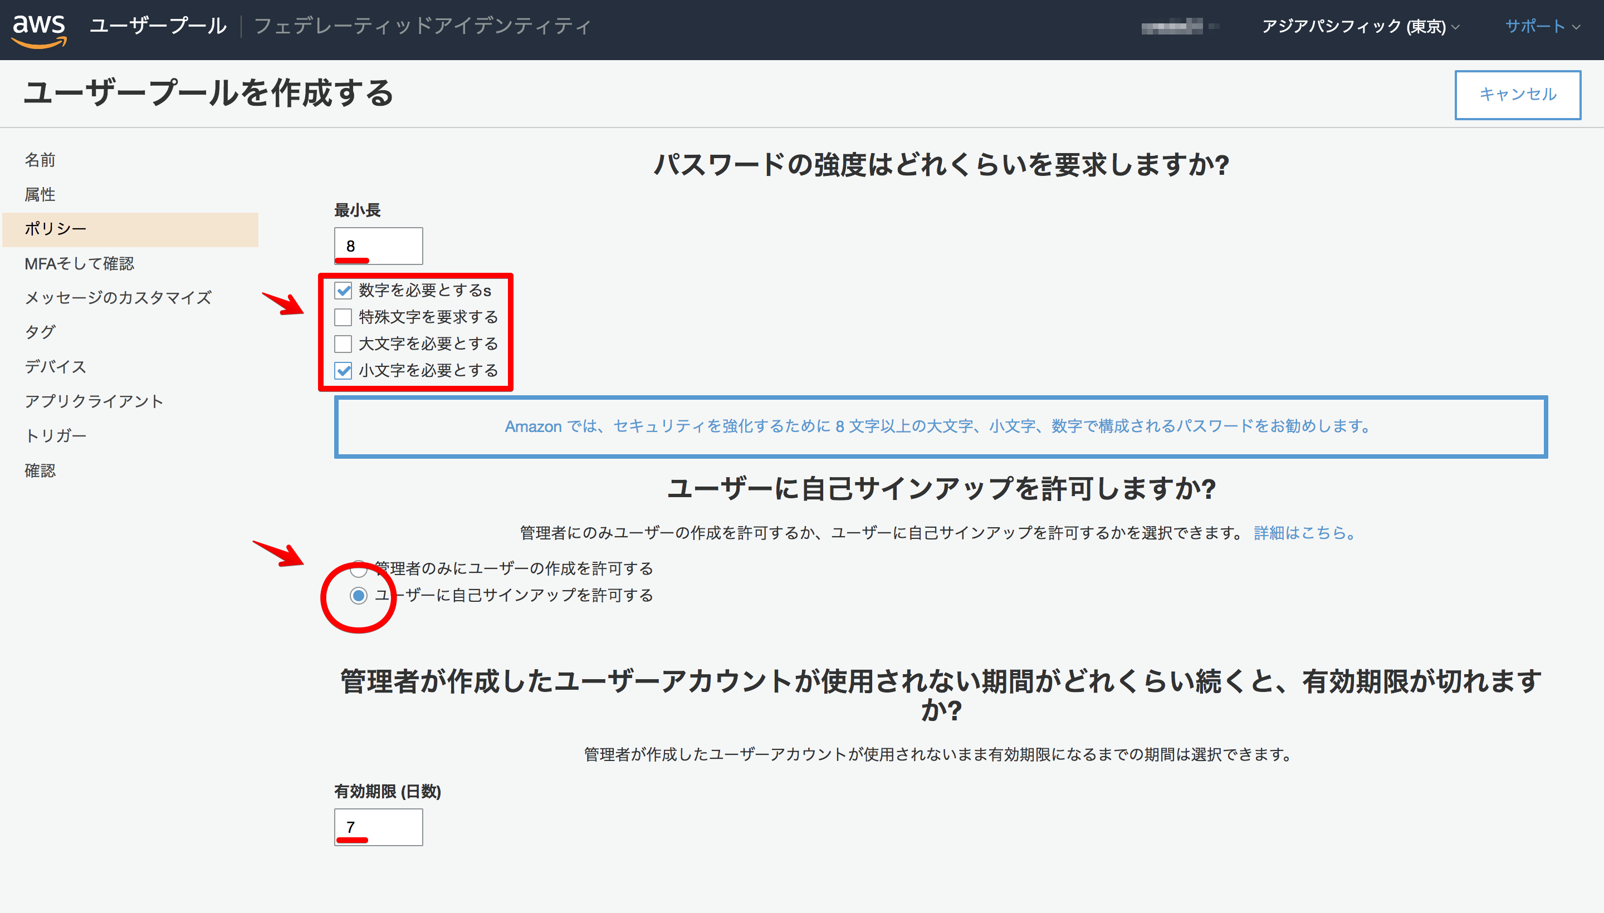Open フェデレーティッドアイデンティティ in the header
Image resolution: width=1604 pixels, height=913 pixels.
pos(422,26)
